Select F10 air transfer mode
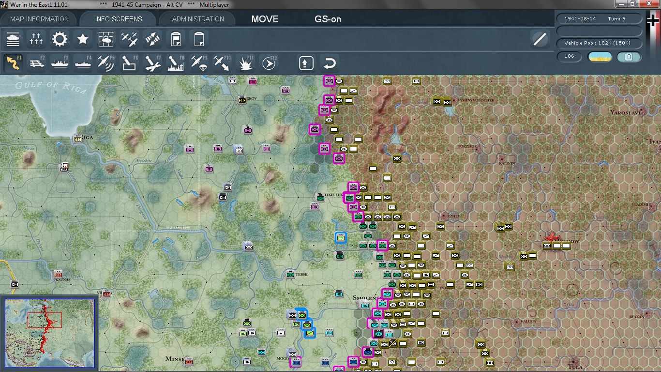The width and height of the screenshot is (661, 372). tap(222, 63)
